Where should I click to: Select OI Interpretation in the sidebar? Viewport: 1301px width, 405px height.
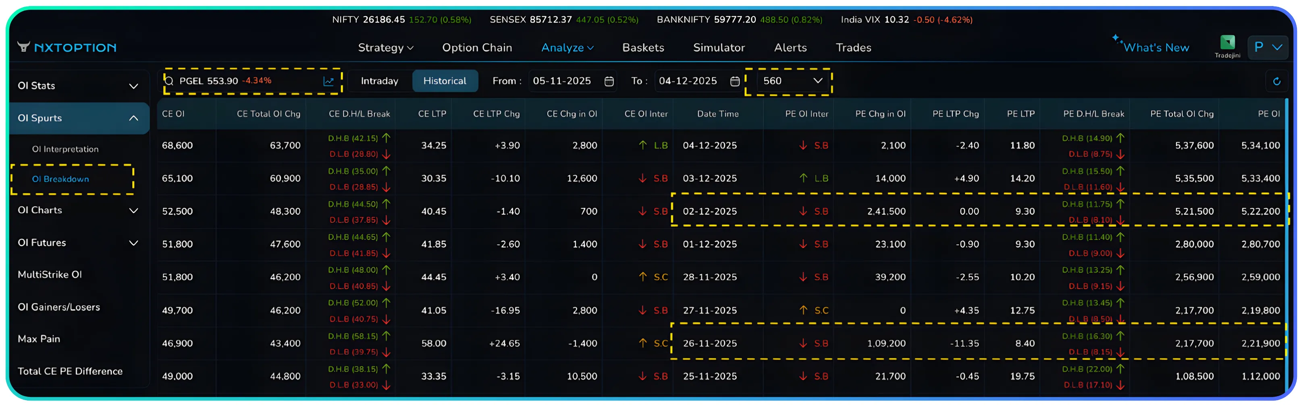(65, 149)
